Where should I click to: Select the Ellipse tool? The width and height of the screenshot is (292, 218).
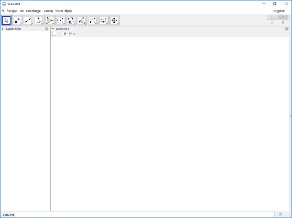[71, 20]
